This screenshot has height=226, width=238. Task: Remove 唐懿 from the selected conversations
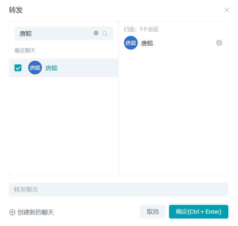click(219, 43)
